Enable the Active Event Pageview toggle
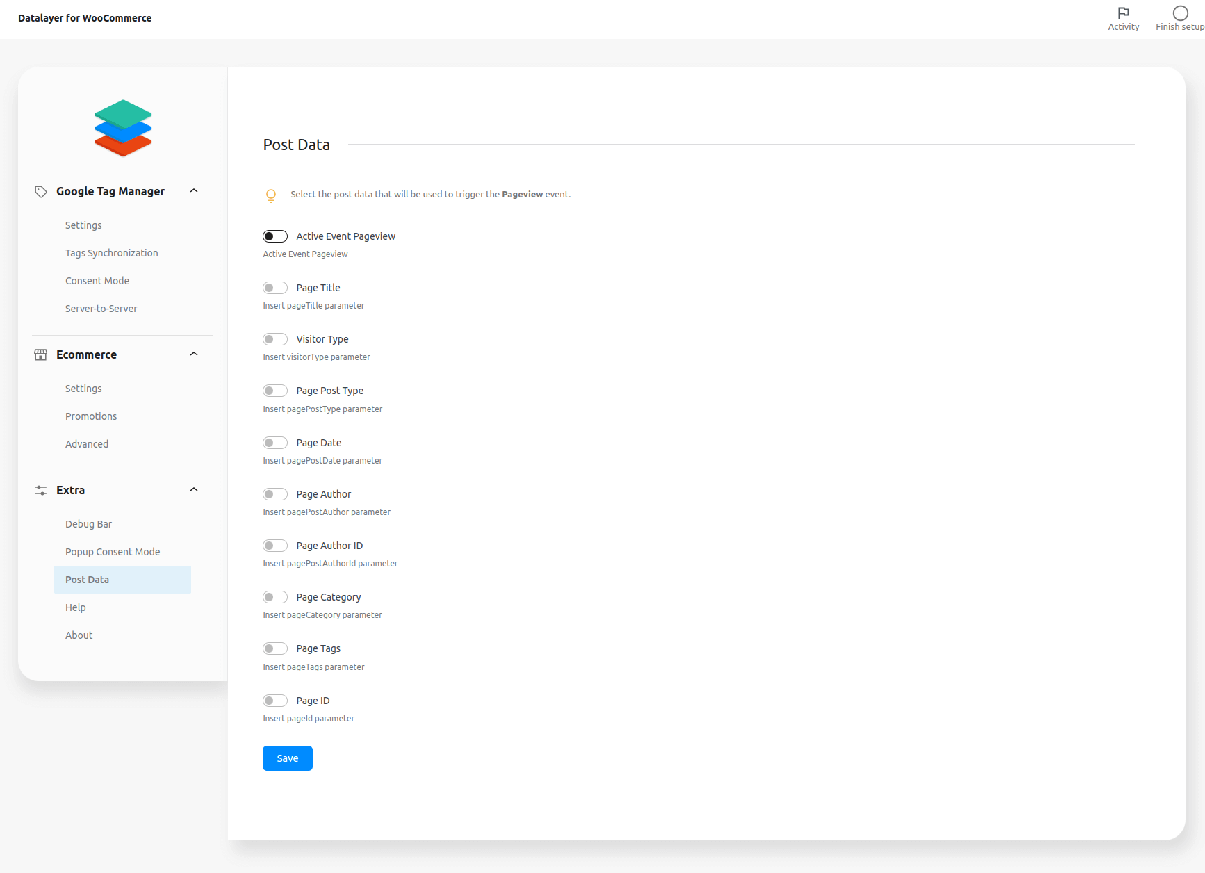 click(275, 236)
